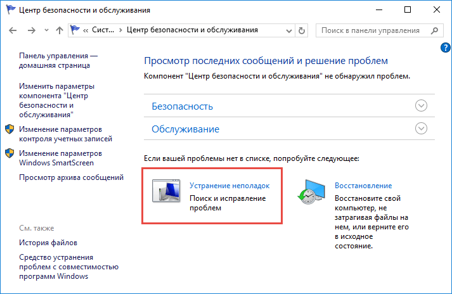Expand the 'Обслуживание' section chevron
Viewport: 452px width, 294px height.
[x=421, y=128]
